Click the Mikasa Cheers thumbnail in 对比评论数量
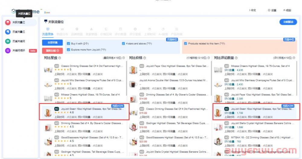302x159 pixels. click(218, 70)
